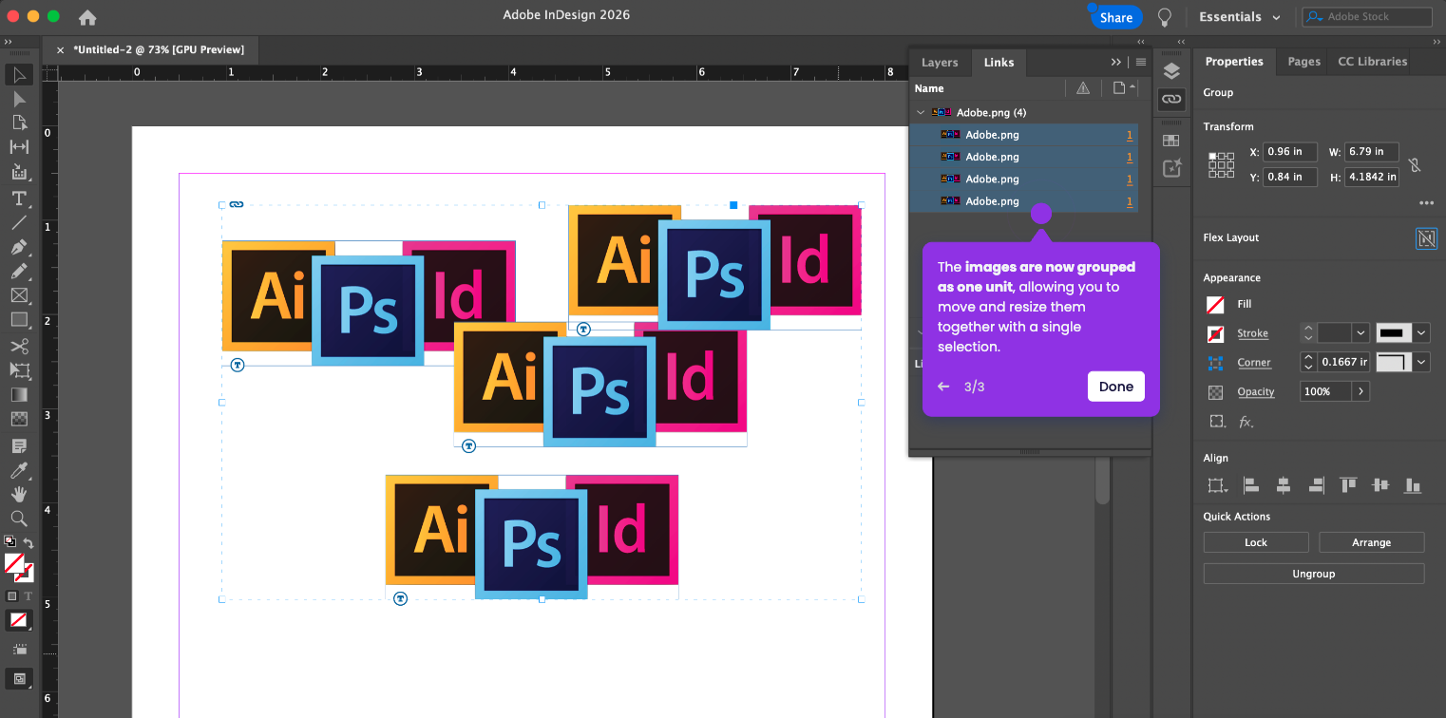The image size is (1446, 718).
Task: Expand panel tabs double-arrow in Links panel
Action: (x=1116, y=62)
